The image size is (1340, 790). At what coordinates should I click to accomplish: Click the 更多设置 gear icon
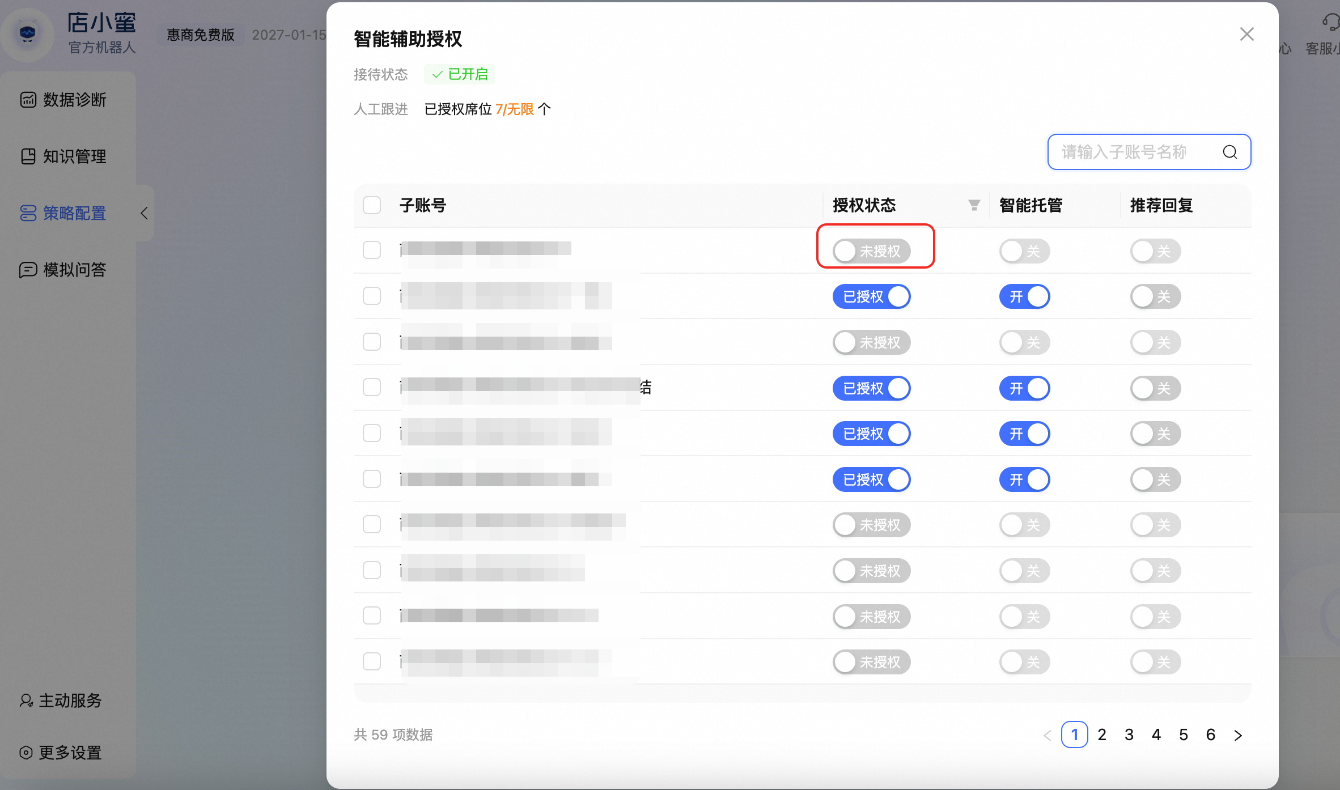click(26, 753)
